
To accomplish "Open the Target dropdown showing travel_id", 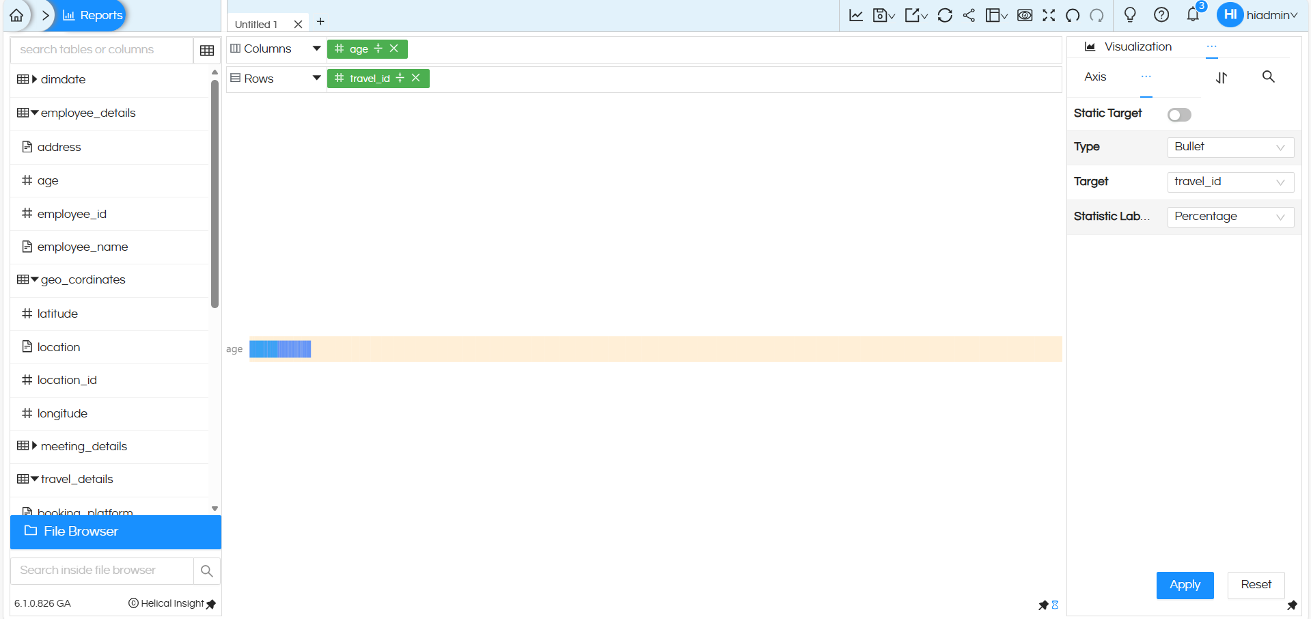I will pyautogui.click(x=1230, y=182).
